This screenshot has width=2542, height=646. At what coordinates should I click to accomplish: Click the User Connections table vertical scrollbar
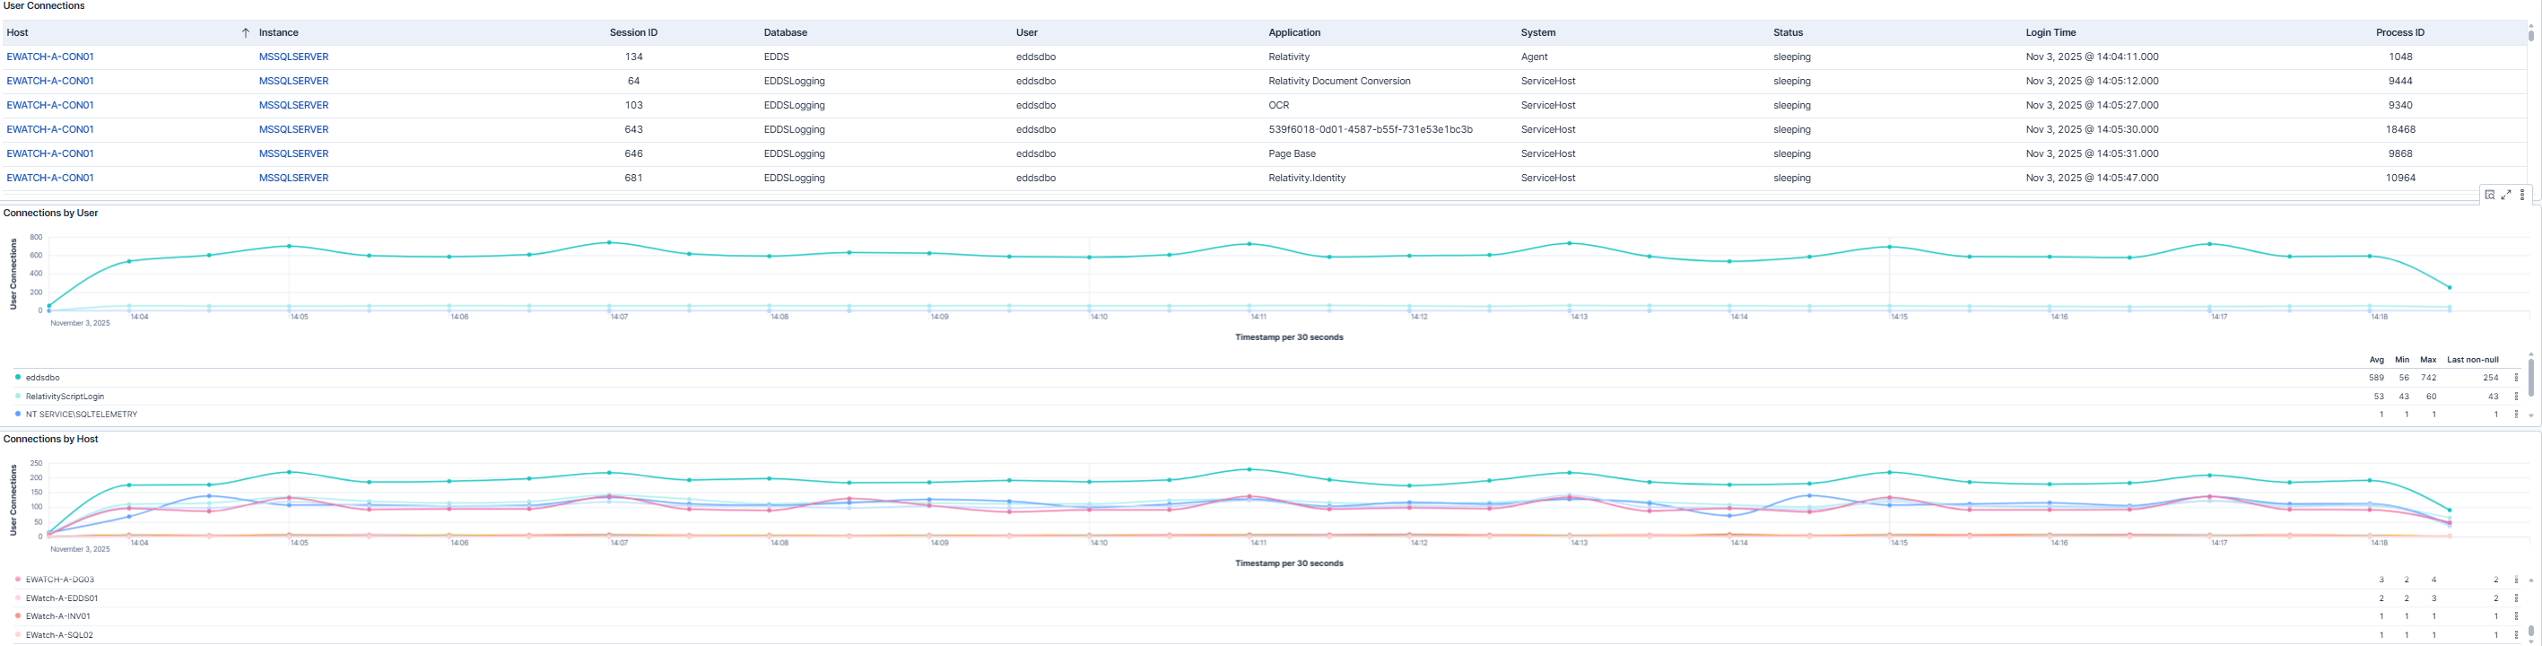2531,35
